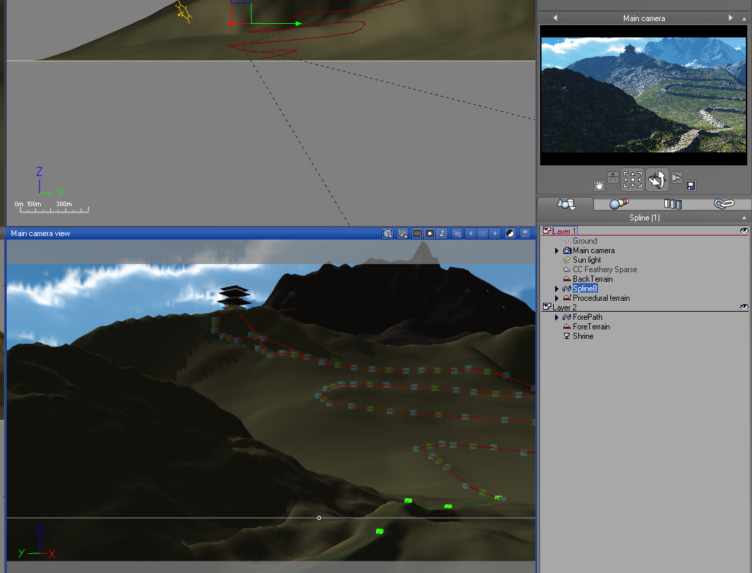752x573 pixels.
Task: Select CC Feathery Sparse cloud layer
Action: [605, 269]
